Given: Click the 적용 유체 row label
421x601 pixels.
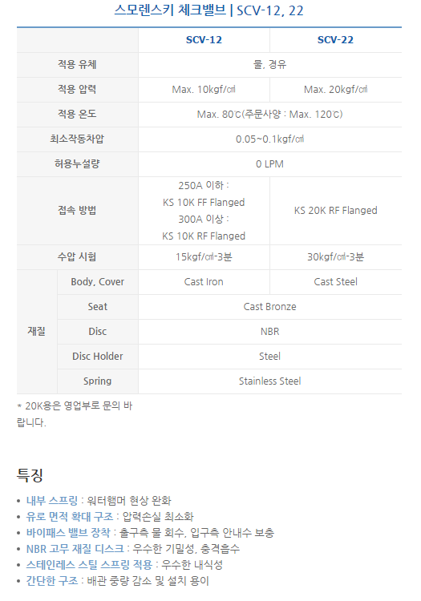Looking at the screenshot, I should click(77, 65).
